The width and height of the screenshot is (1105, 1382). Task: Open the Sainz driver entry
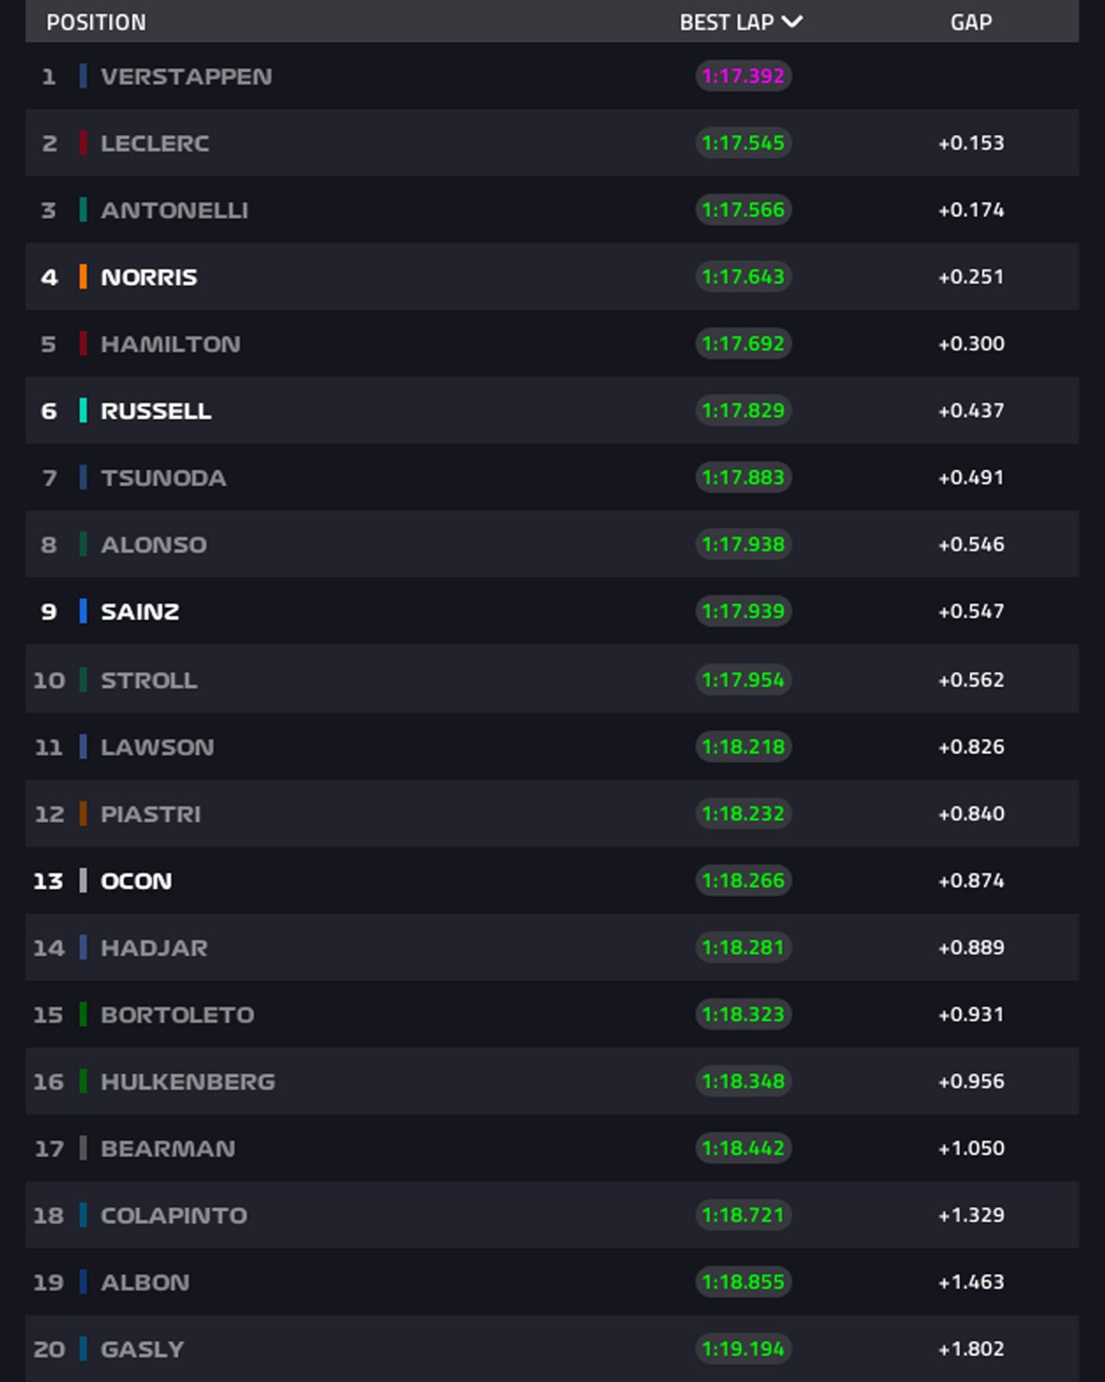point(140,612)
